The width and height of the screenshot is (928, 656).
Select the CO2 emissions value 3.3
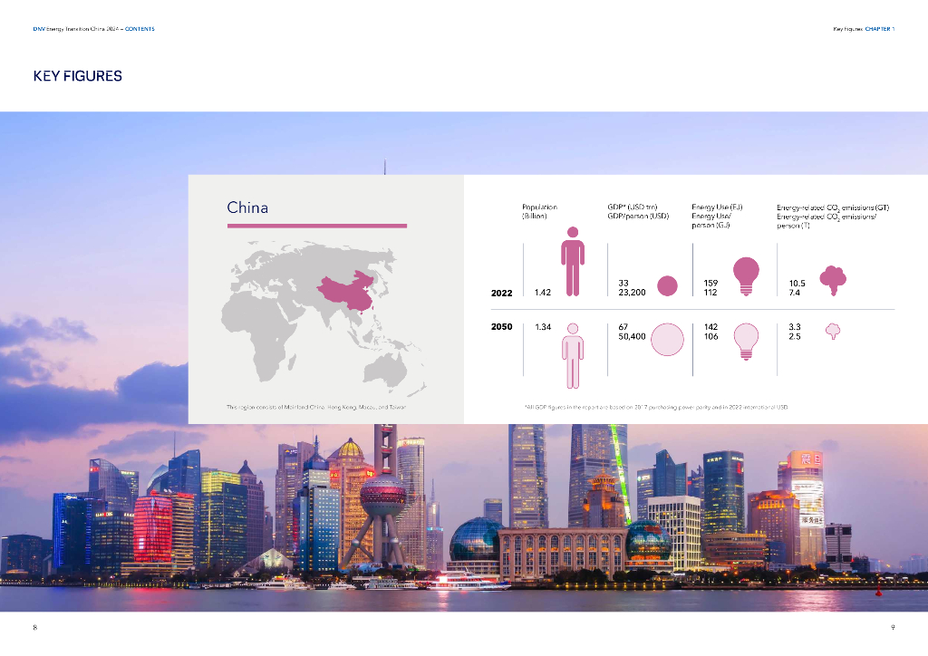pos(794,327)
